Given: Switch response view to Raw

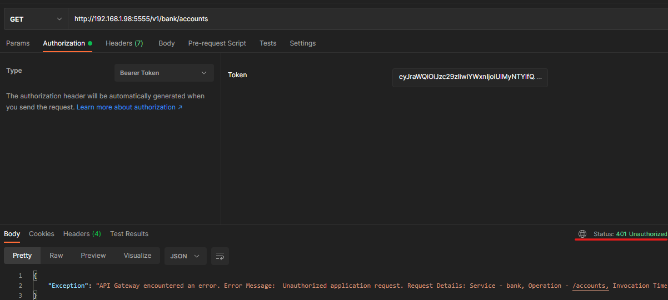Looking at the screenshot, I should pyautogui.click(x=56, y=256).
